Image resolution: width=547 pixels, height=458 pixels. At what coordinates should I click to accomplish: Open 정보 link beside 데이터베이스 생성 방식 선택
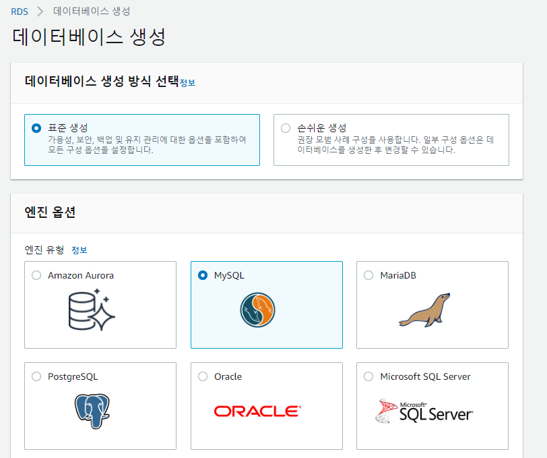[x=187, y=83]
